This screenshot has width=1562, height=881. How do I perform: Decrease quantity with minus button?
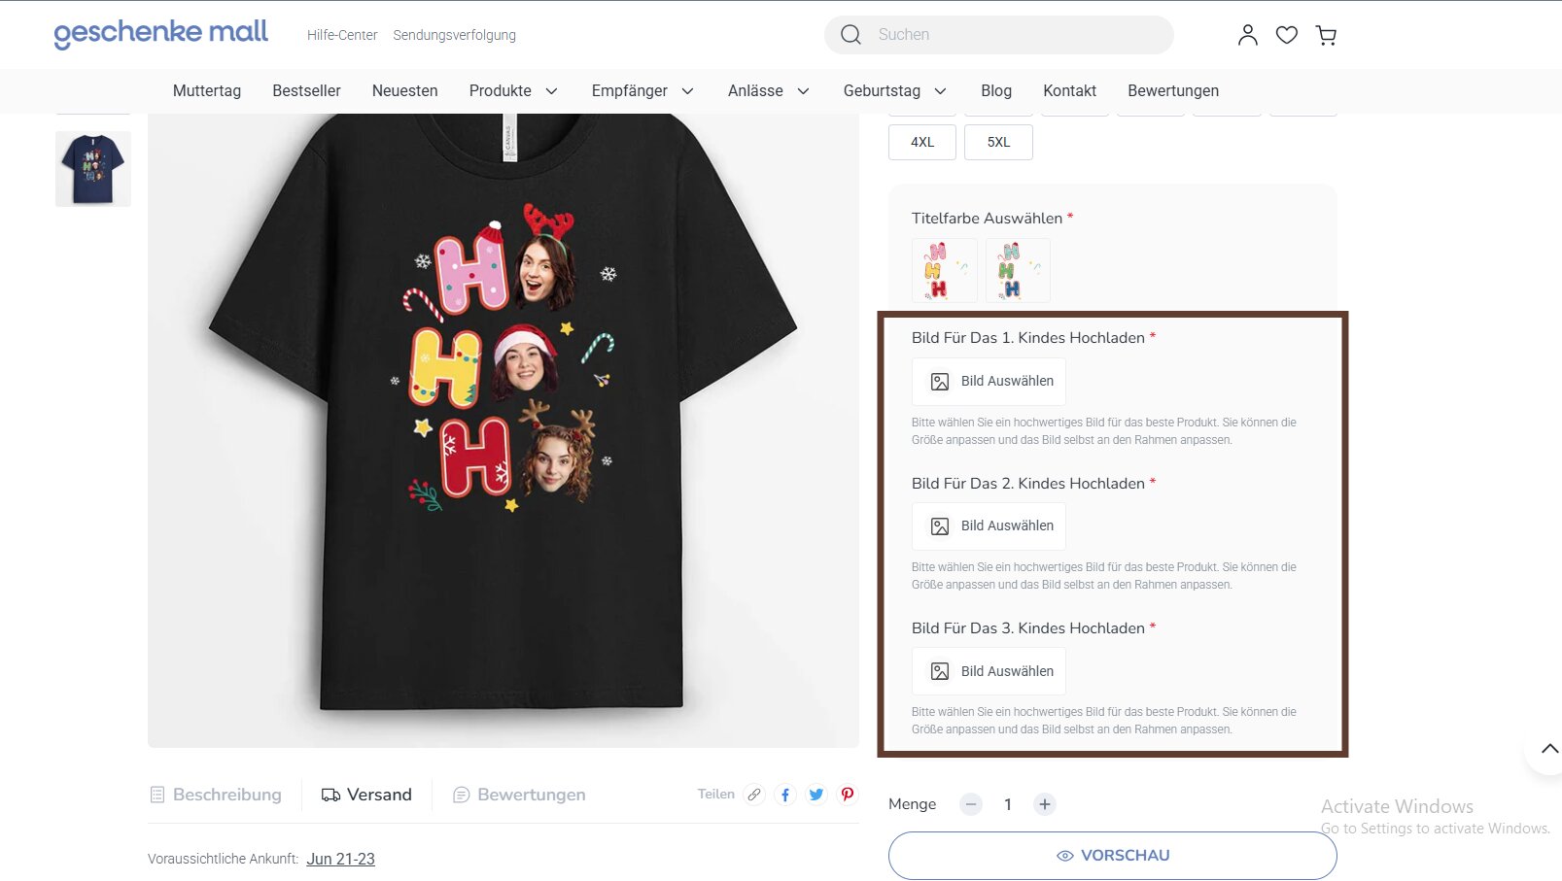click(971, 804)
